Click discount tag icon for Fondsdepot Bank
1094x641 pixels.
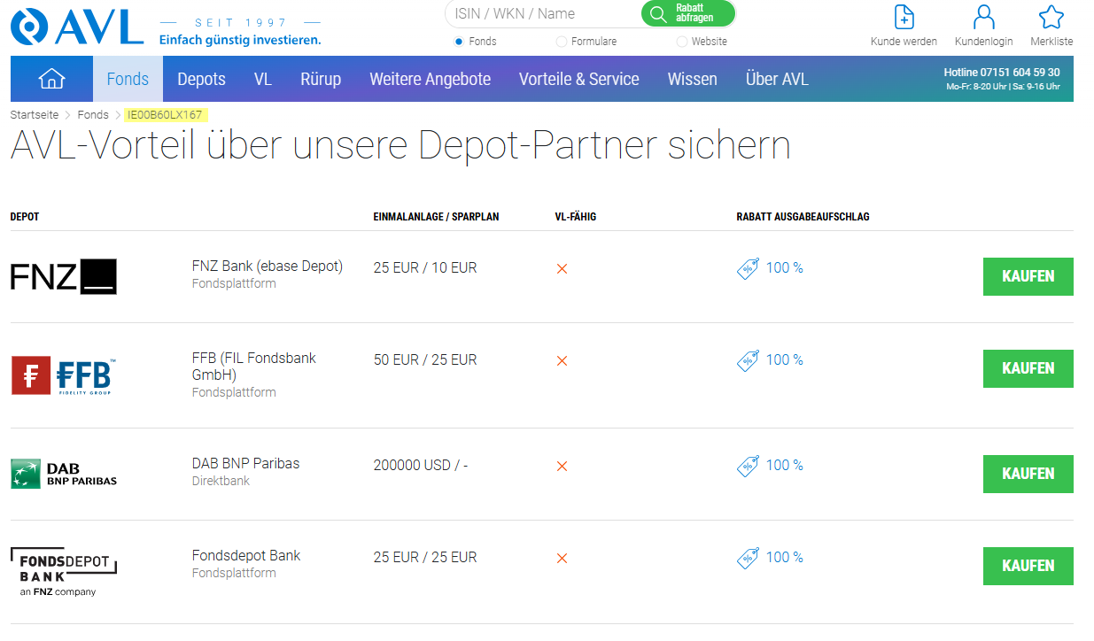pos(749,559)
